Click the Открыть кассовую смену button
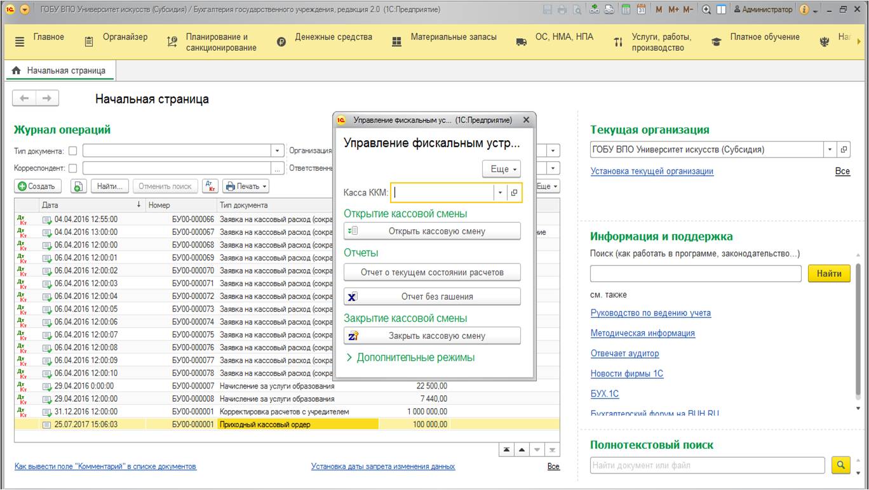 (432, 231)
